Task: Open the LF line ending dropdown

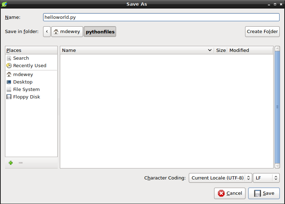Action: [x=266, y=178]
